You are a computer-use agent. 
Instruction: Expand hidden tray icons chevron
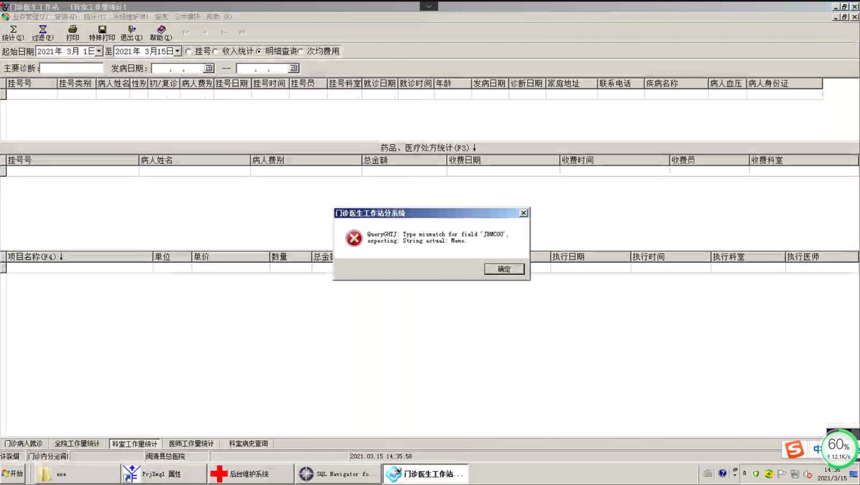pyautogui.click(x=745, y=473)
